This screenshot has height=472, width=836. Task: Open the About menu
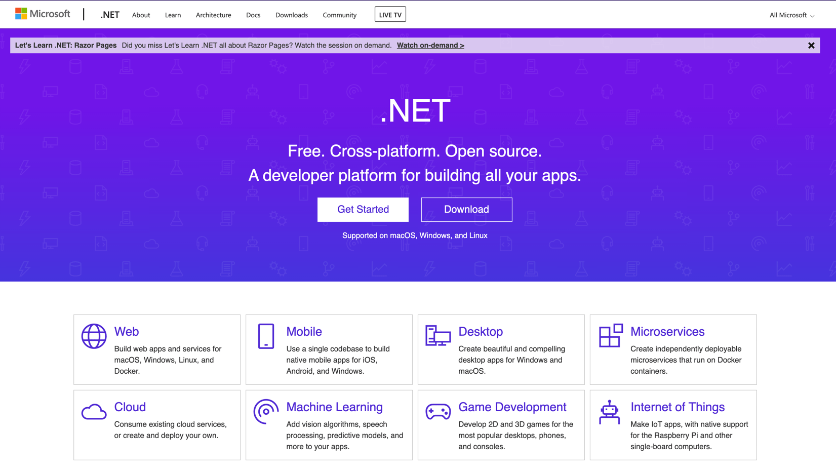(x=141, y=15)
